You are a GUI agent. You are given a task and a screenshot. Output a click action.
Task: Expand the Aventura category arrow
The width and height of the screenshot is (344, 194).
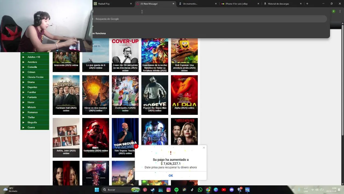[x=23, y=62]
